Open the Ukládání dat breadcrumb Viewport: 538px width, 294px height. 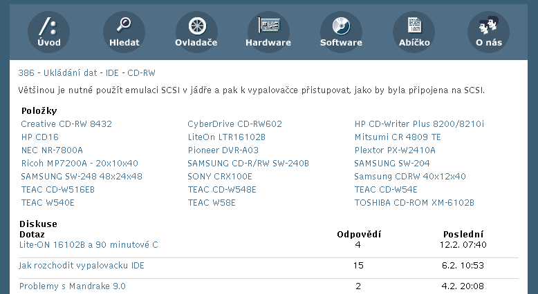tap(71, 73)
